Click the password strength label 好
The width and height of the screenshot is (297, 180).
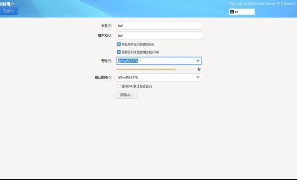[199, 69]
